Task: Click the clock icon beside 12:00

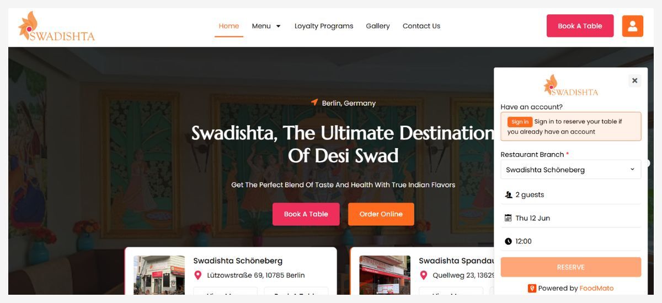Action: pos(508,241)
